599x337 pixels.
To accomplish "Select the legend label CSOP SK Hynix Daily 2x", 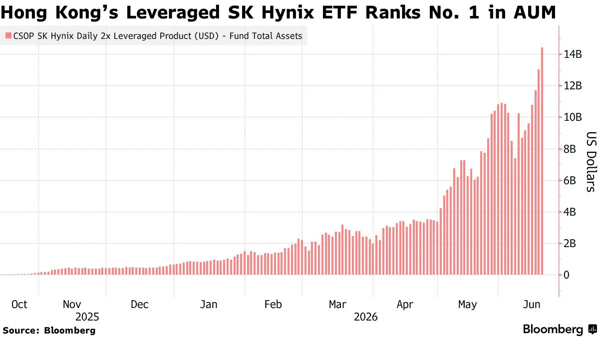I will point(157,36).
